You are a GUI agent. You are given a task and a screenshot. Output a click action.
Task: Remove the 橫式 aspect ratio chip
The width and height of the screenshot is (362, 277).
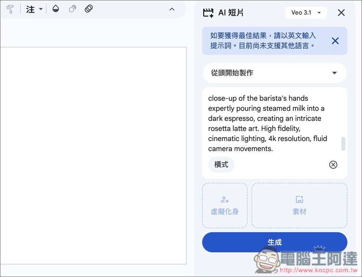point(221,165)
